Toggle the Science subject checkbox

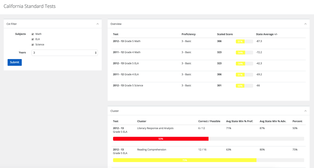[33, 45]
